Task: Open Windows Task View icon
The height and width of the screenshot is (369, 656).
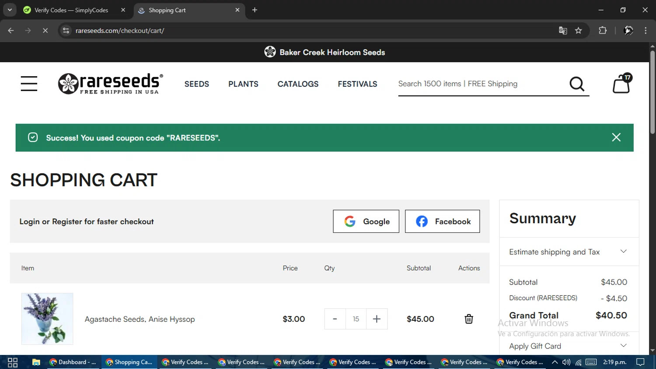Action: pyautogui.click(x=13, y=362)
